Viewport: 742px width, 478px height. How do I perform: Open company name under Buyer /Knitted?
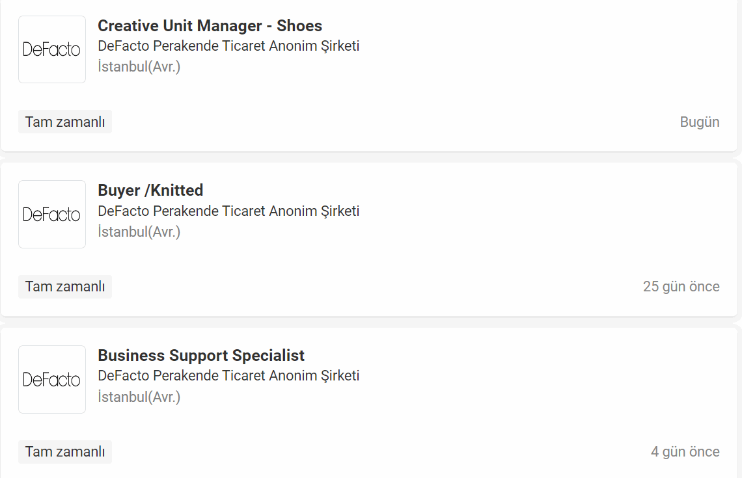[228, 211]
